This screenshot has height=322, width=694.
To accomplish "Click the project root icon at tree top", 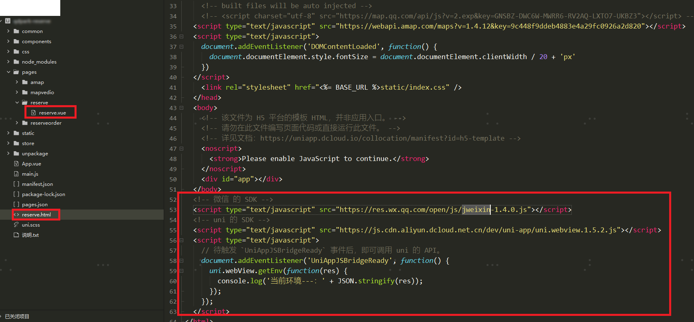I will point(8,20).
